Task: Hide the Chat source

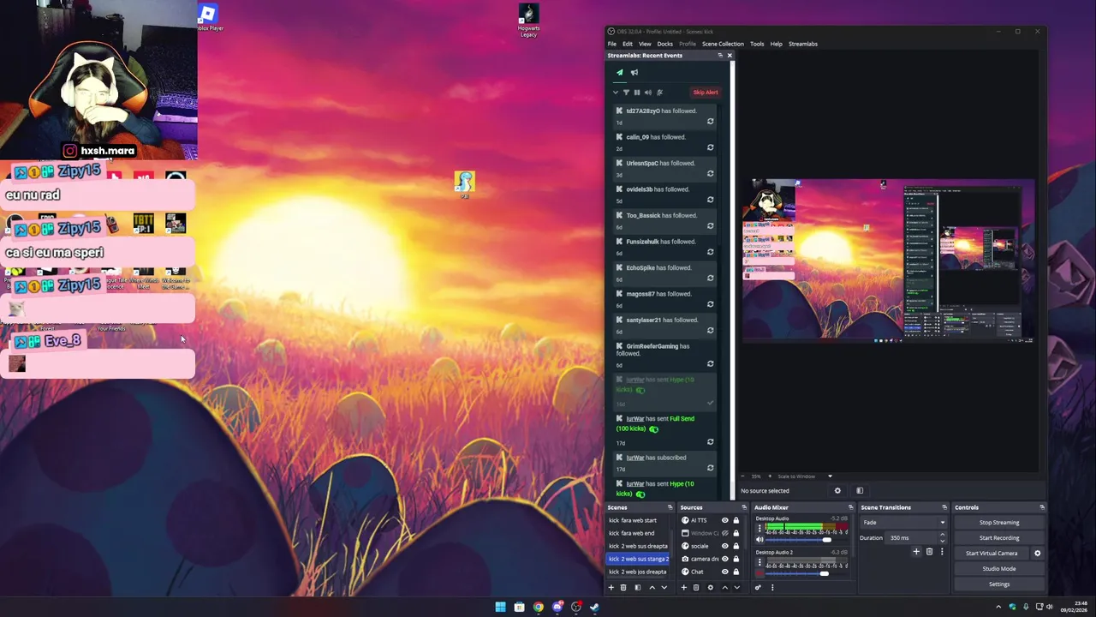Action: pyautogui.click(x=724, y=572)
